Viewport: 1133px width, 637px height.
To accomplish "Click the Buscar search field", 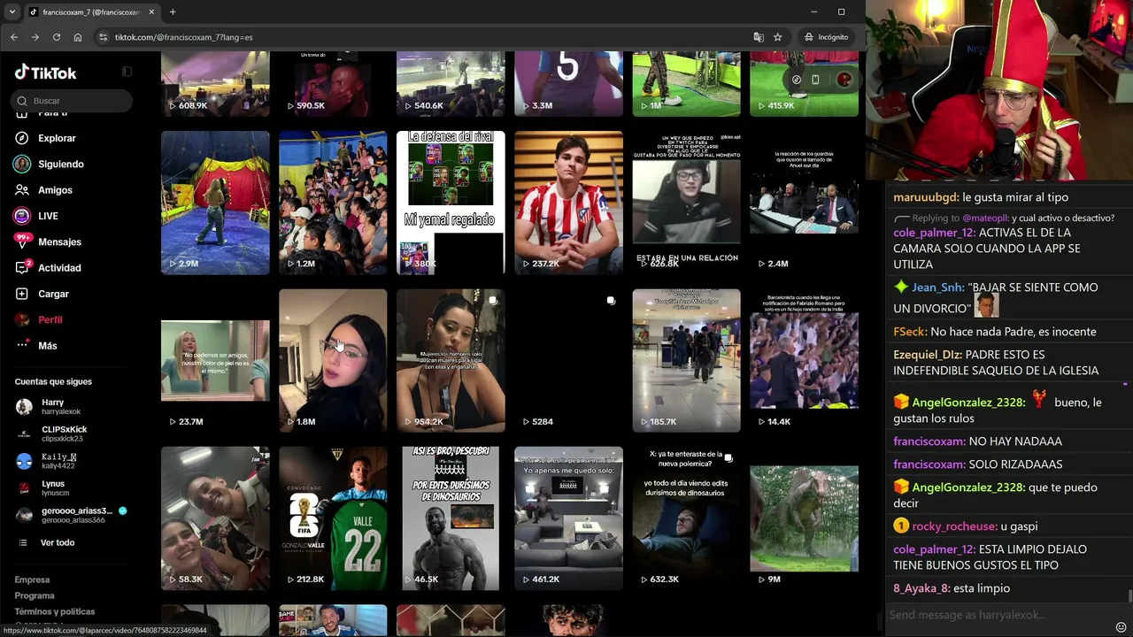I will tap(73, 101).
